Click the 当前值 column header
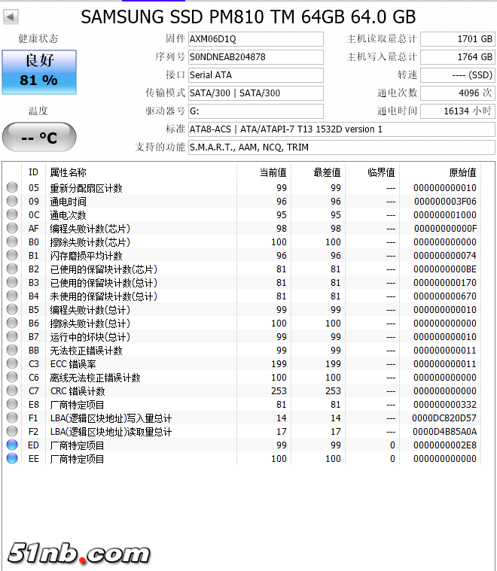Screen dimensions: 497x571 (273, 173)
